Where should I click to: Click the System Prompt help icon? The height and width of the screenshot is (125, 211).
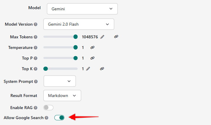click(35, 81)
